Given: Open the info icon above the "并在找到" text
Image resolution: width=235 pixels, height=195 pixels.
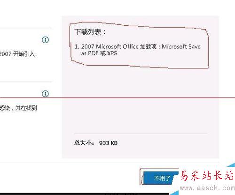Looking at the screenshot, I should (x=45, y=94).
